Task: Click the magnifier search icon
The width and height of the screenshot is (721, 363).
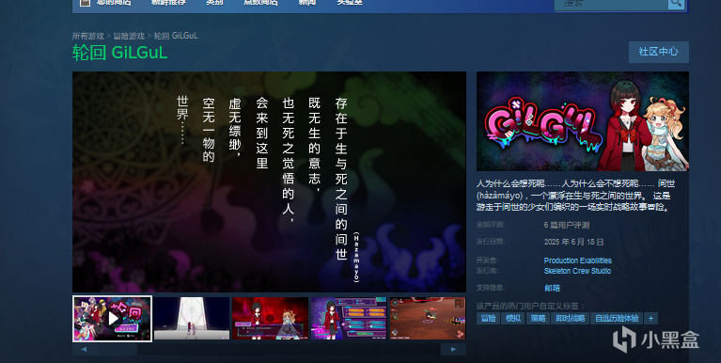Action: (x=676, y=3)
